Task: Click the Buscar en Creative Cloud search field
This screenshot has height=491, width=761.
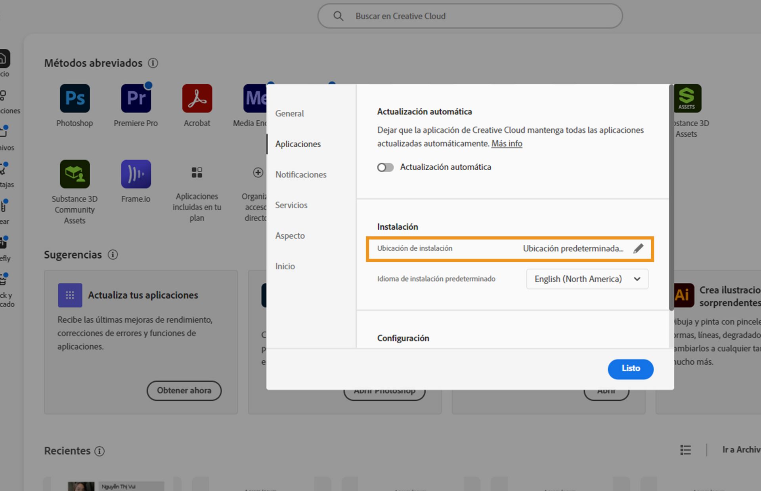Action: [x=470, y=16]
